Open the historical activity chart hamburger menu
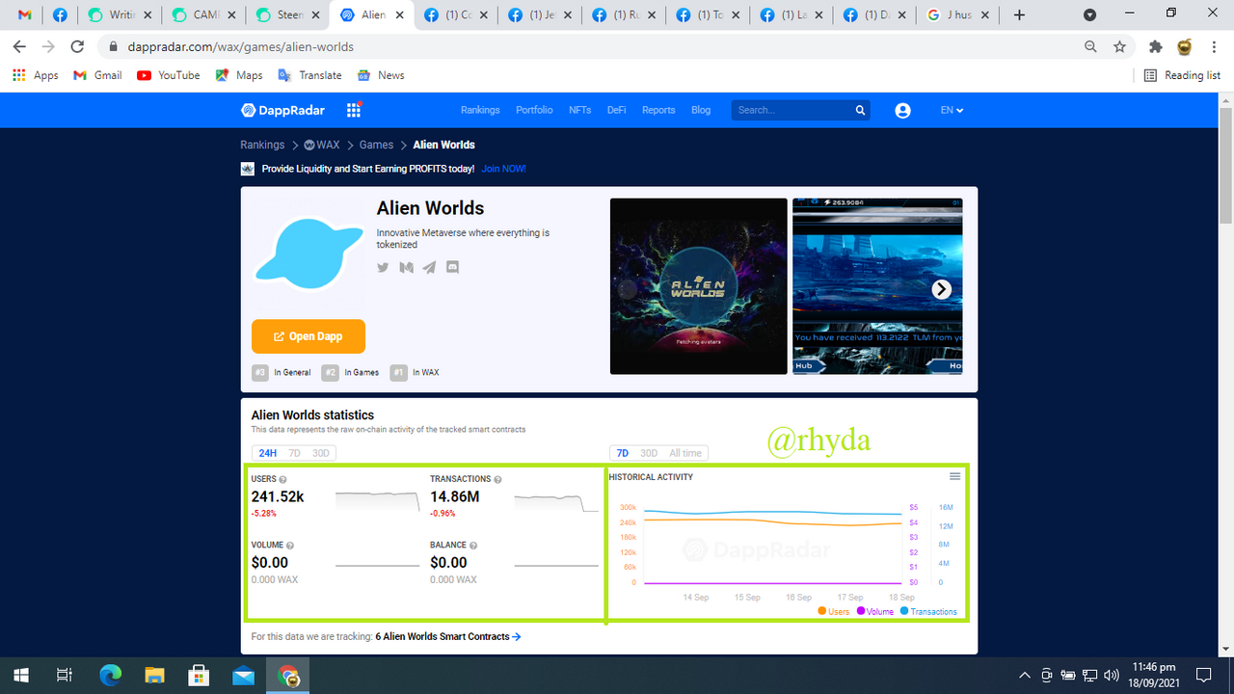This screenshot has width=1234, height=694. [x=954, y=476]
